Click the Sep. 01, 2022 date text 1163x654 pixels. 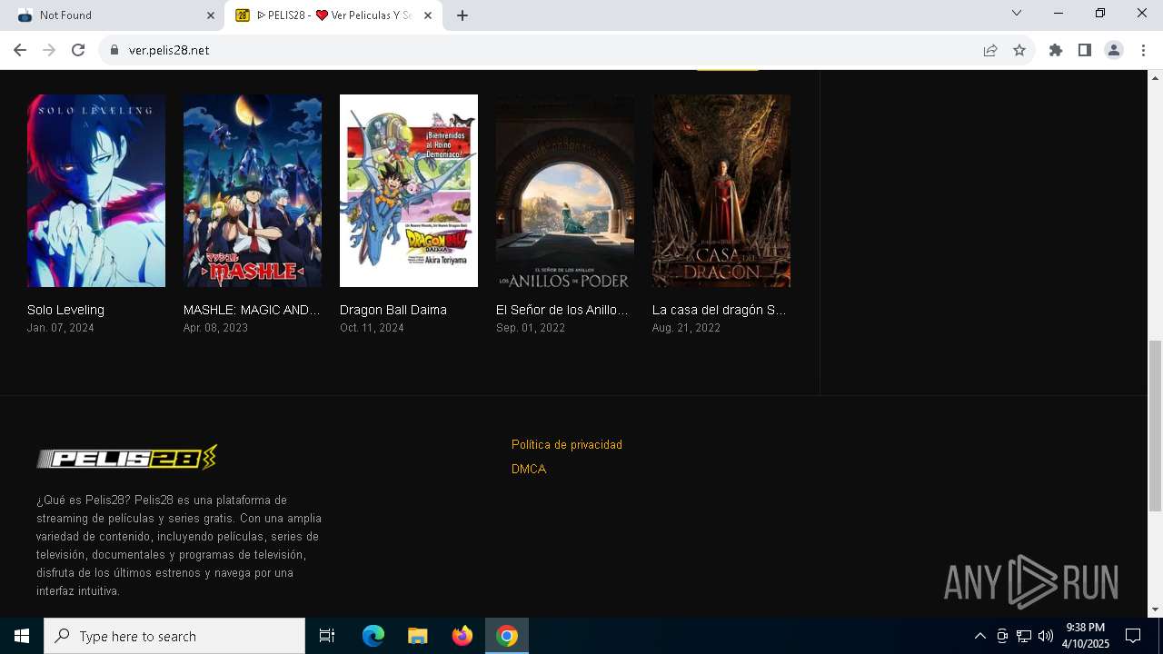[531, 328]
